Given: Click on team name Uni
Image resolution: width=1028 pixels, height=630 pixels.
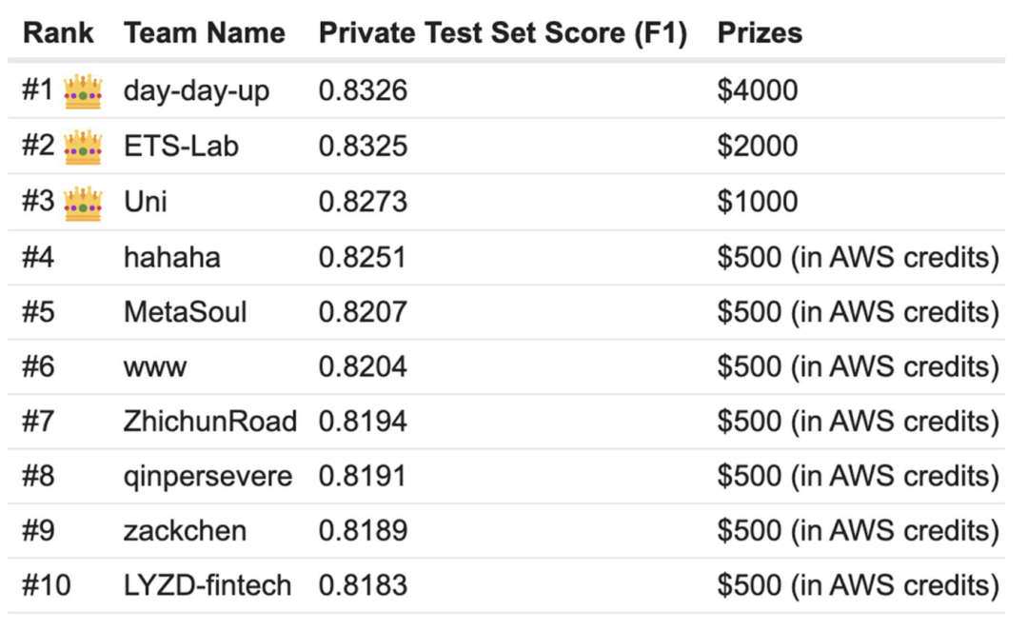Looking at the screenshot, I should pos(146,202).
